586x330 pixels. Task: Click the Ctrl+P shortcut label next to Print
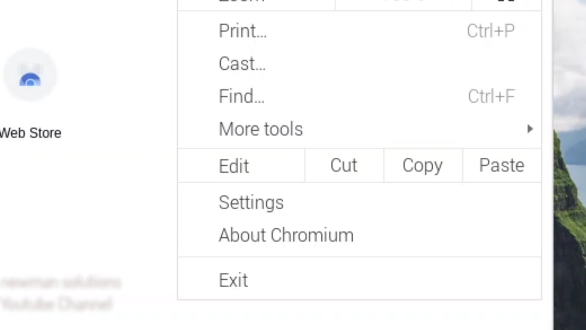(490, 31)
